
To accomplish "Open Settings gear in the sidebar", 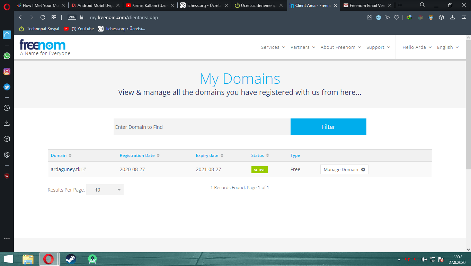I will [7, 154].
